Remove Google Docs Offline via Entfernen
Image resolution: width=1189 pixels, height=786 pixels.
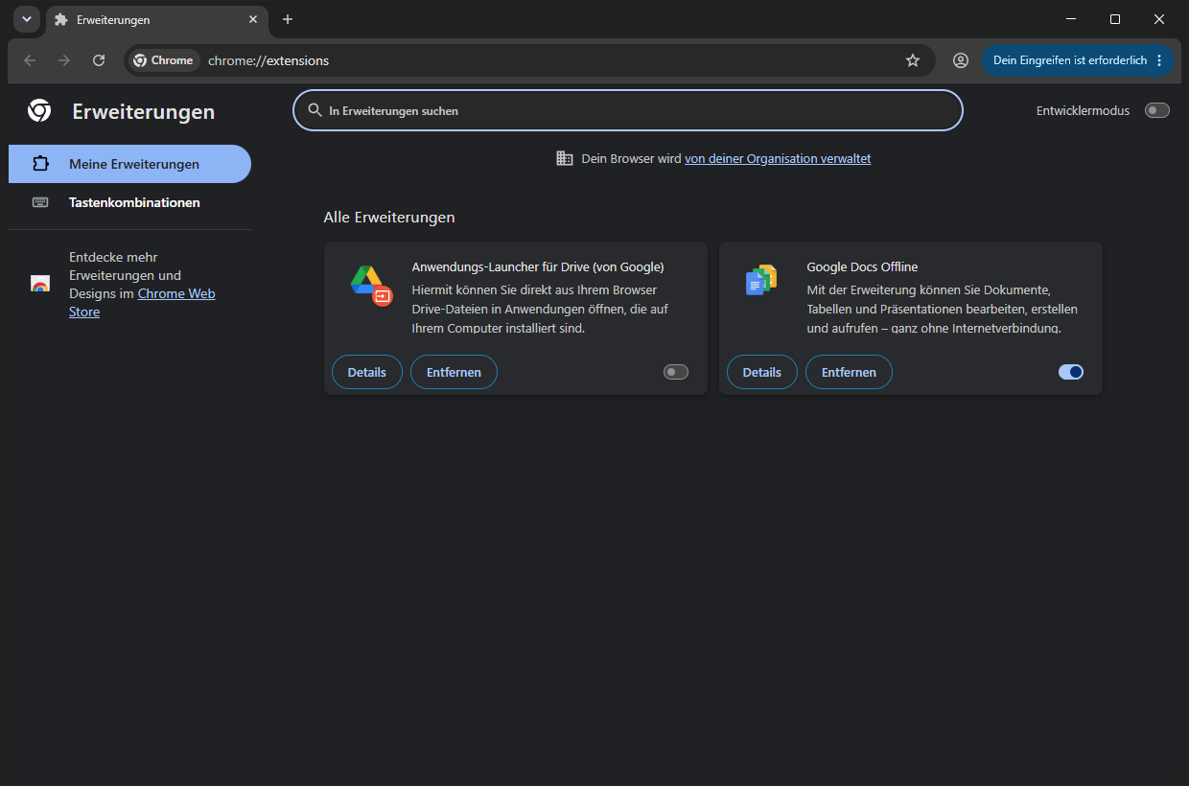849,372
